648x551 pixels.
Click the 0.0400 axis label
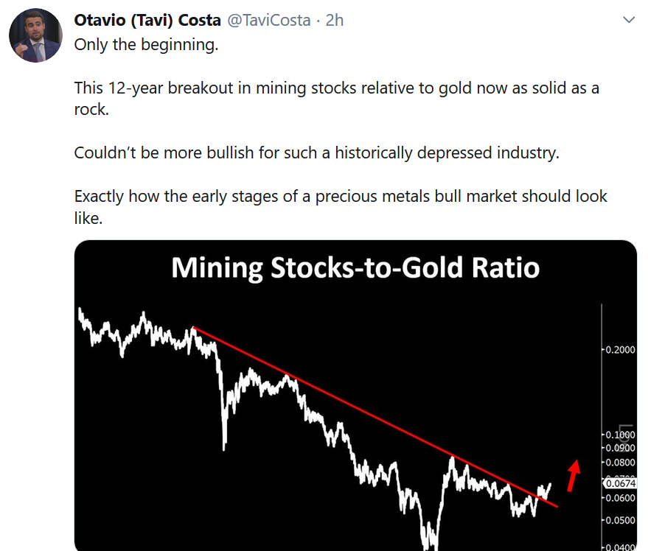(619, 547)
